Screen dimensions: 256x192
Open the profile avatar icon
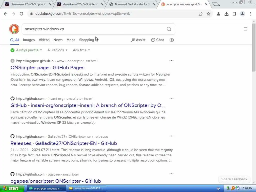click(242, 14)
